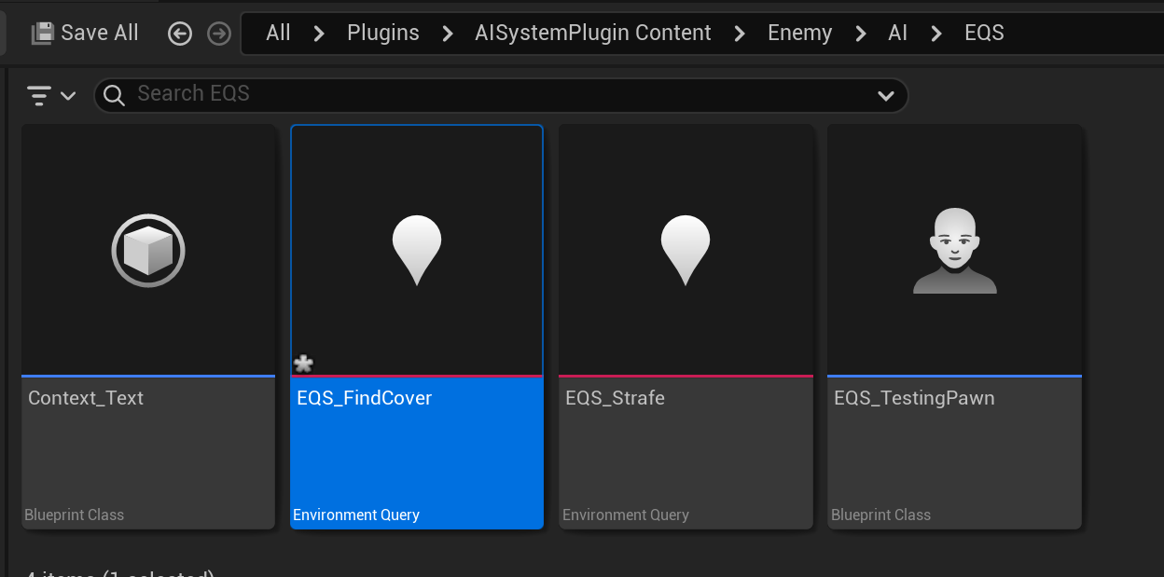Open AISystemPlugin Content in breadcrumb path
This screenshot has height=577, width=1164.
(593, 34)
